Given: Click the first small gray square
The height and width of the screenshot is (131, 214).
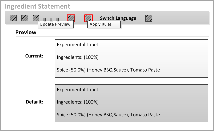Looking at the screenshot, I should (x=44, y=19).
